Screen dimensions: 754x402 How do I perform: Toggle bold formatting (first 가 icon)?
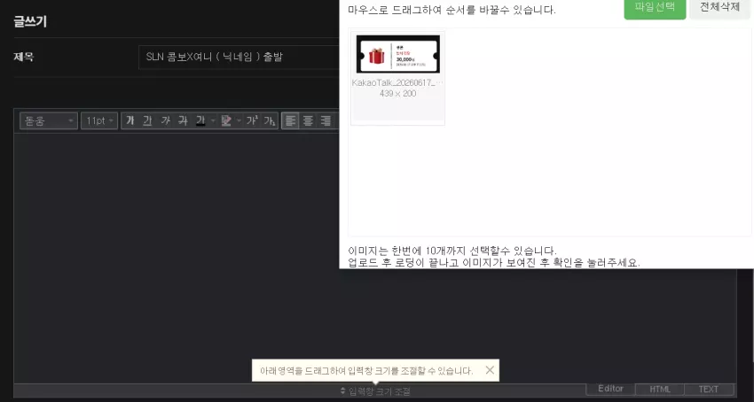[130, 121]
